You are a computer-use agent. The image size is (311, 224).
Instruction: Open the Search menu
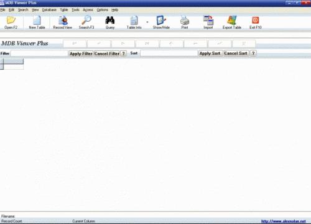click(23, 10)
